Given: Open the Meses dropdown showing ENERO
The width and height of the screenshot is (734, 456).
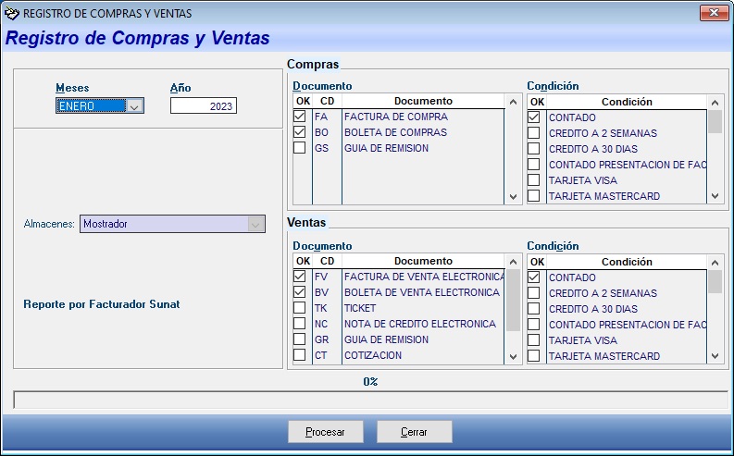Looking at the screenshot, I should (x=134, y=106).
